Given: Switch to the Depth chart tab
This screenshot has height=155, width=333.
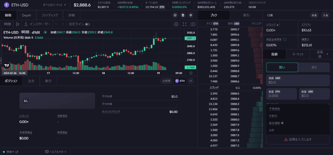Looking at the screenshot, I should [x=26, y=15].
